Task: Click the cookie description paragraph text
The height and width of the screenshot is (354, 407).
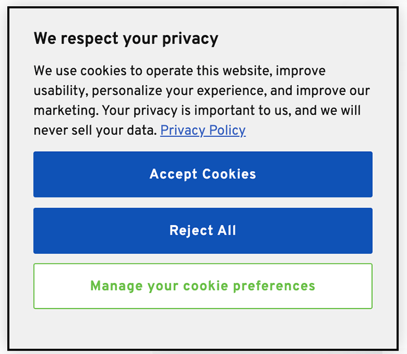Action: 202,100
